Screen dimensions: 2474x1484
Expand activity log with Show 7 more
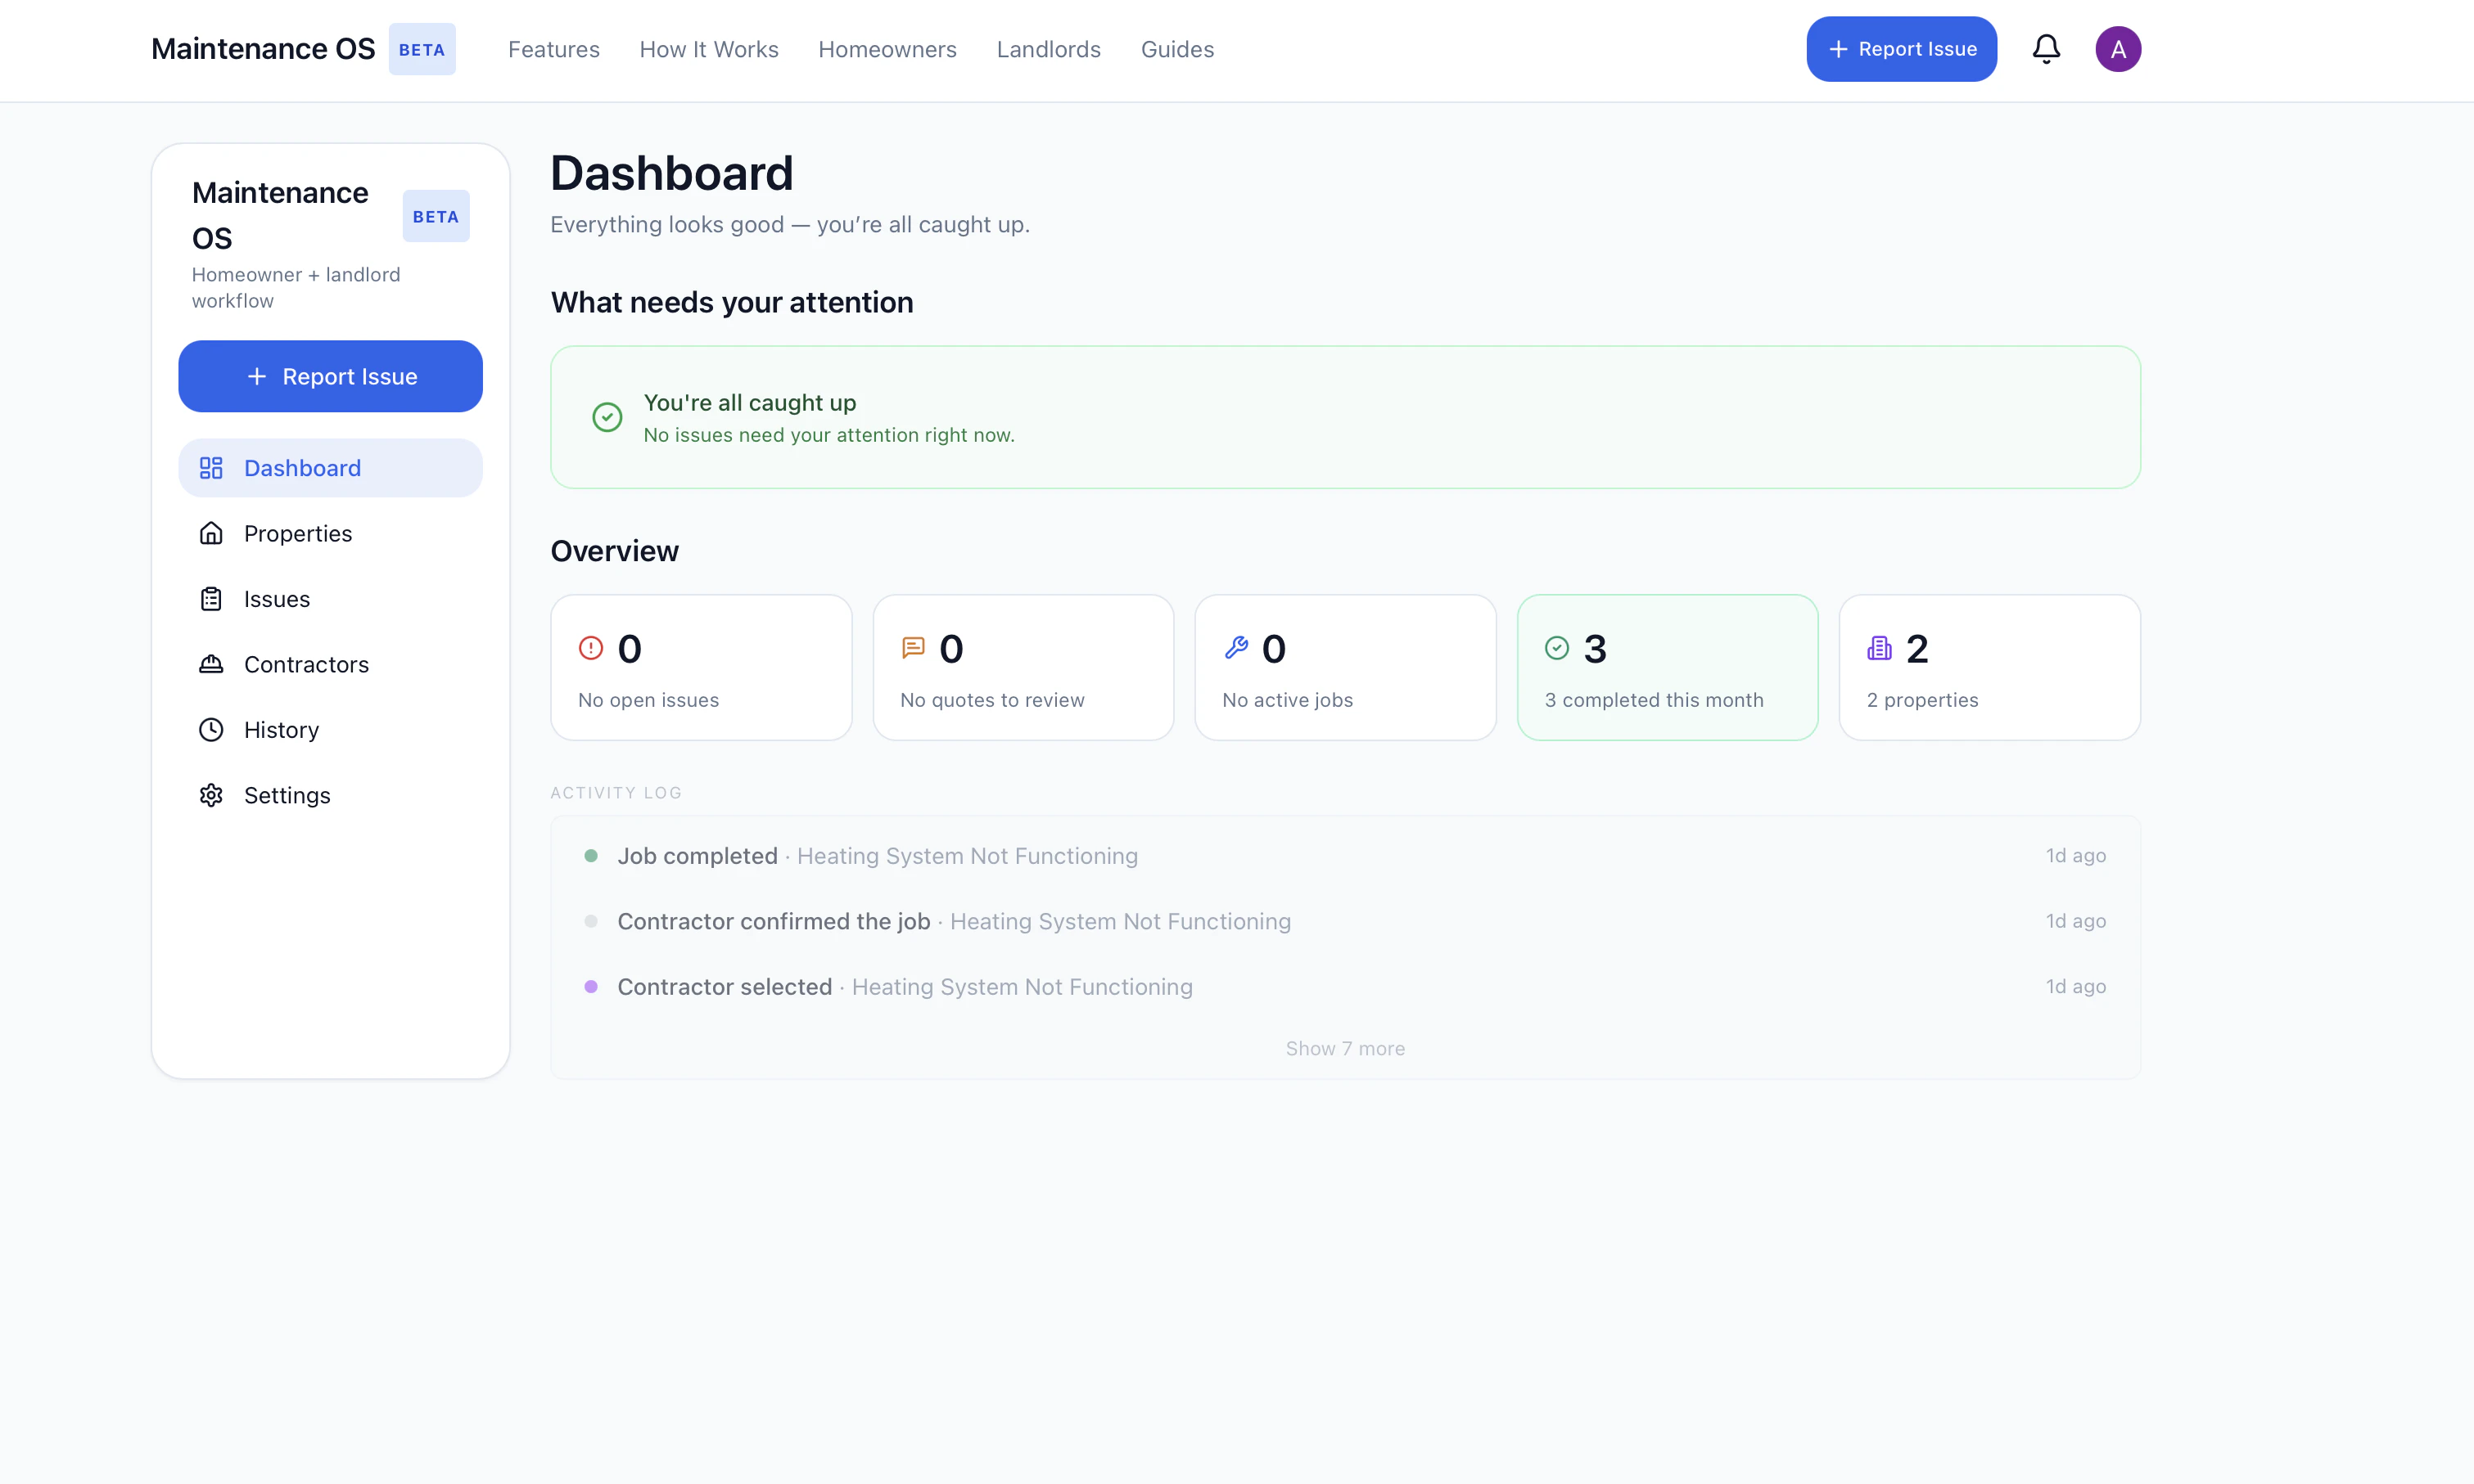[1344, 1048]
